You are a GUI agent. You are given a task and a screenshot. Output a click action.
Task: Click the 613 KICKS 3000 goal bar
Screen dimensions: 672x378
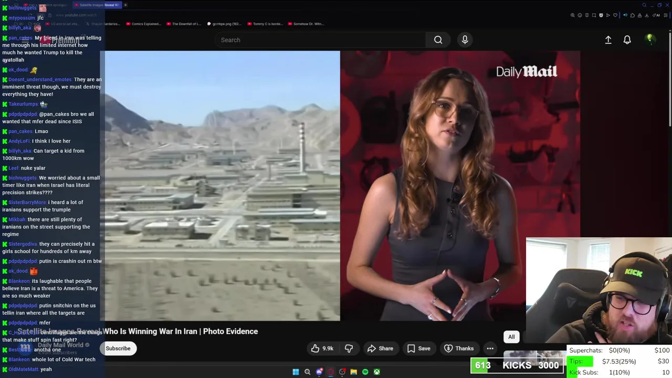click(517, 365)
